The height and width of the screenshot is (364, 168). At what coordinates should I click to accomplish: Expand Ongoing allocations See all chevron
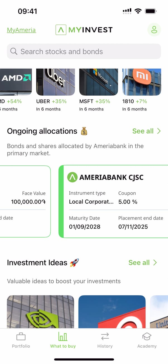click(x=159, y=131)
